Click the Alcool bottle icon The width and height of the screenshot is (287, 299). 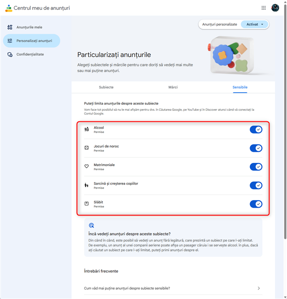tap(86, 129)
